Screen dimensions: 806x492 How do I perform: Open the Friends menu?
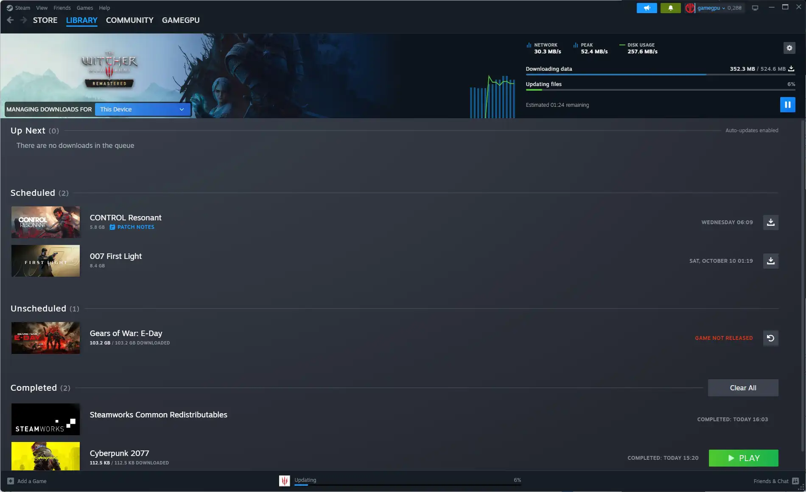point(62,8)
